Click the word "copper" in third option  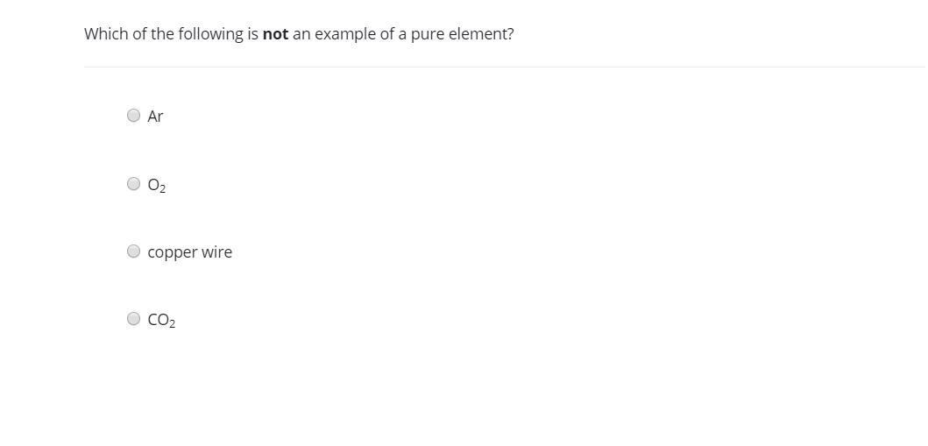pos(172,253)
